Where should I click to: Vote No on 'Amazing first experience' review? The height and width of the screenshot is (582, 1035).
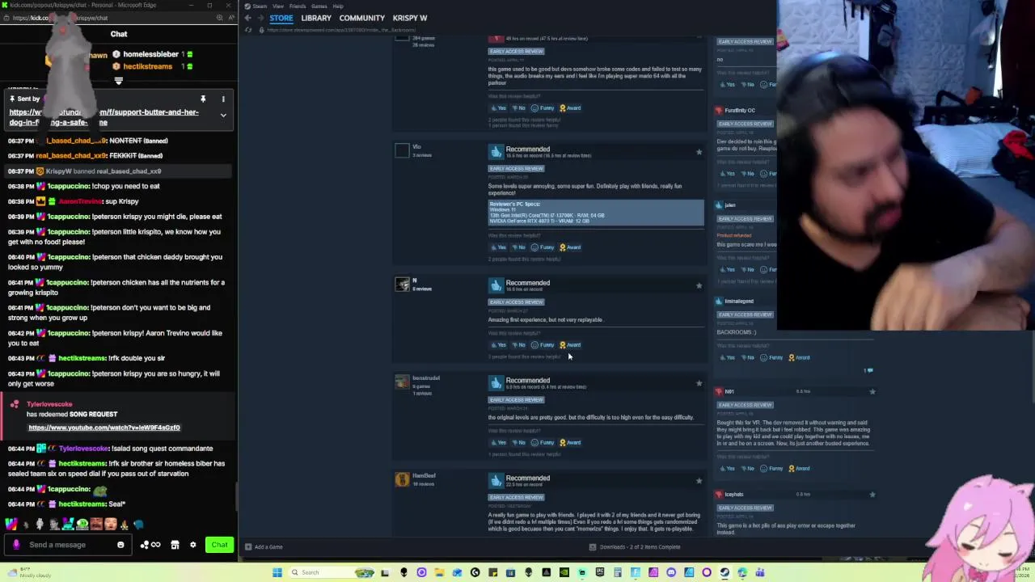[x=518, y=345]
